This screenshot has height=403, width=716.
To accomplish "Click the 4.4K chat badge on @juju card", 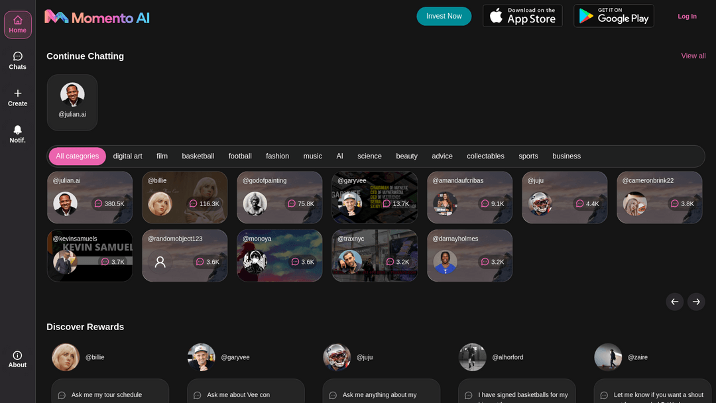I will (587, 203).
